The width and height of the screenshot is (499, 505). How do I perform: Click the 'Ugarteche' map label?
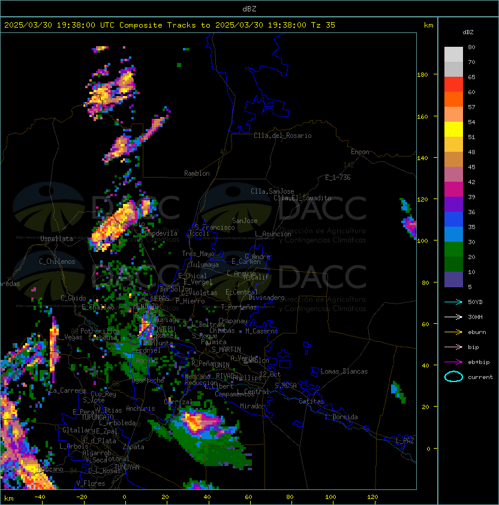pyautogui.click(x=148, y=381)
